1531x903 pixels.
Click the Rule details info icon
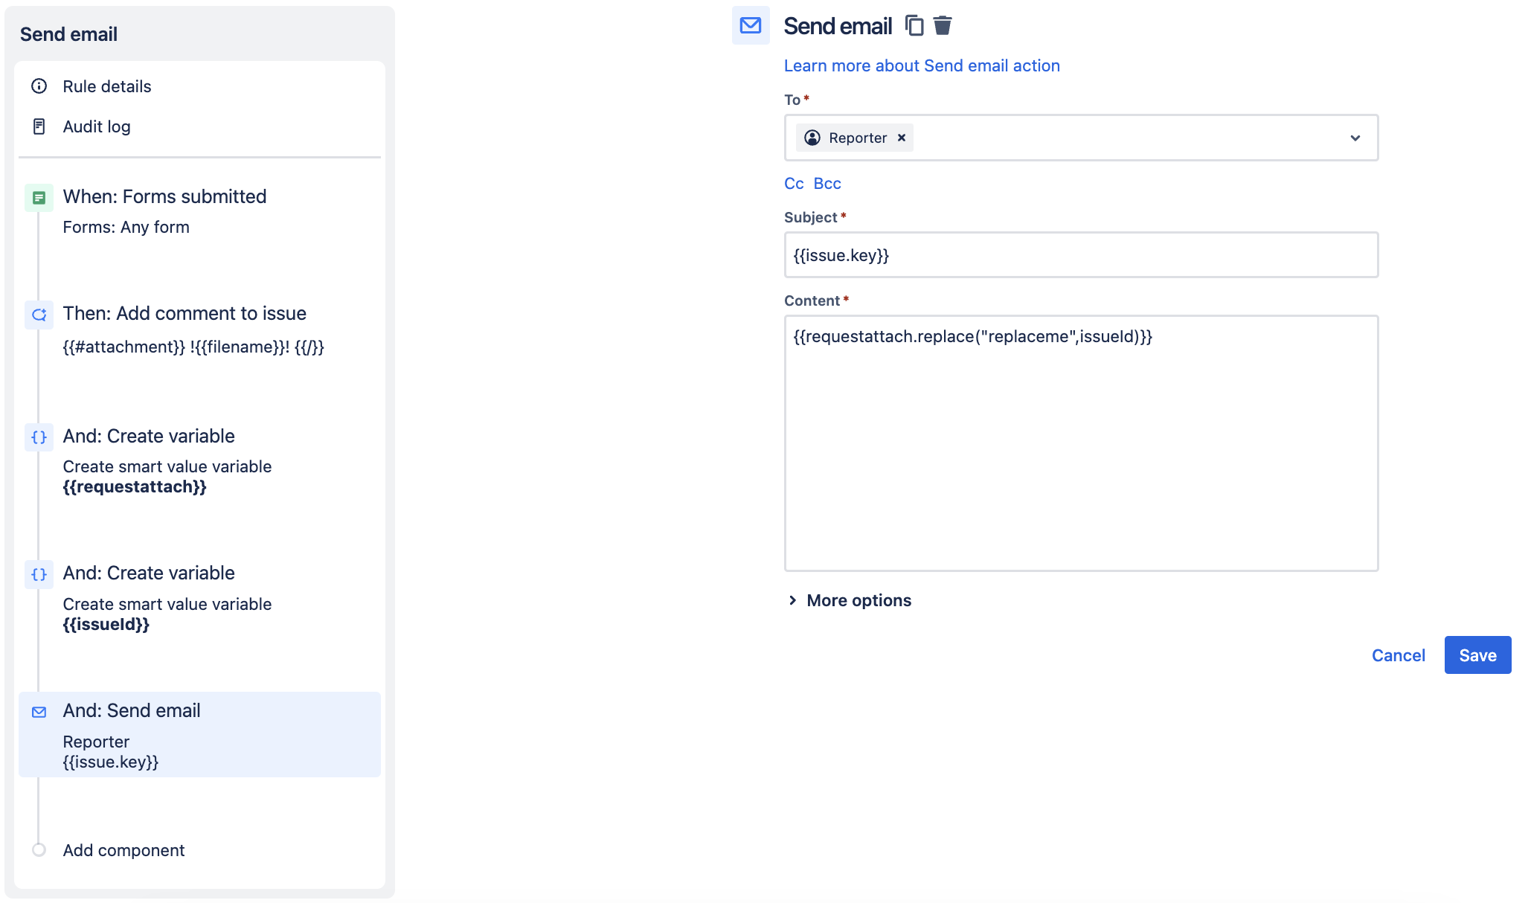[x=39, y=86]
